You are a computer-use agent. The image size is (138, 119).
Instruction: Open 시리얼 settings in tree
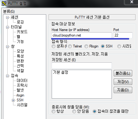click(x=22, y=105)
